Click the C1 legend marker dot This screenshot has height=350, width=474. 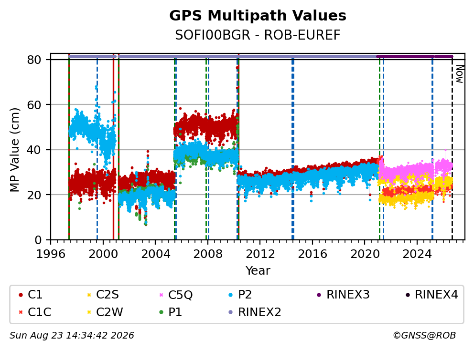(21, 295)
